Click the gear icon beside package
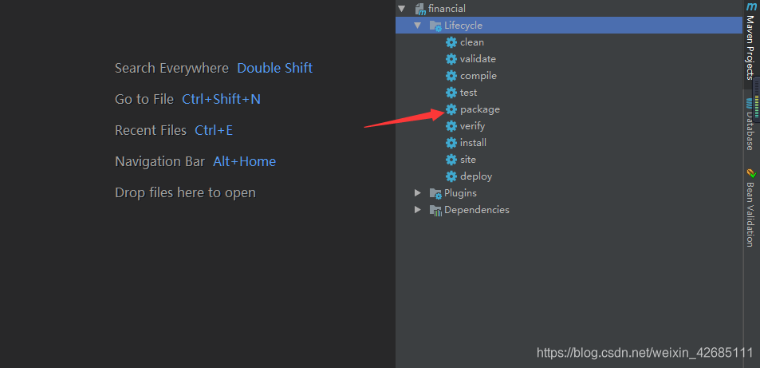Image resolution: width=760 pixels, height=368 pixels. (451, 109)
